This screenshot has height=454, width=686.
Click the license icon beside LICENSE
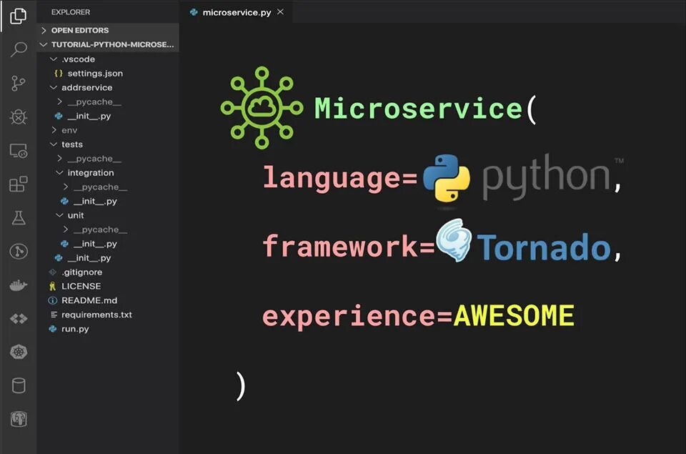tap(52, 286)
